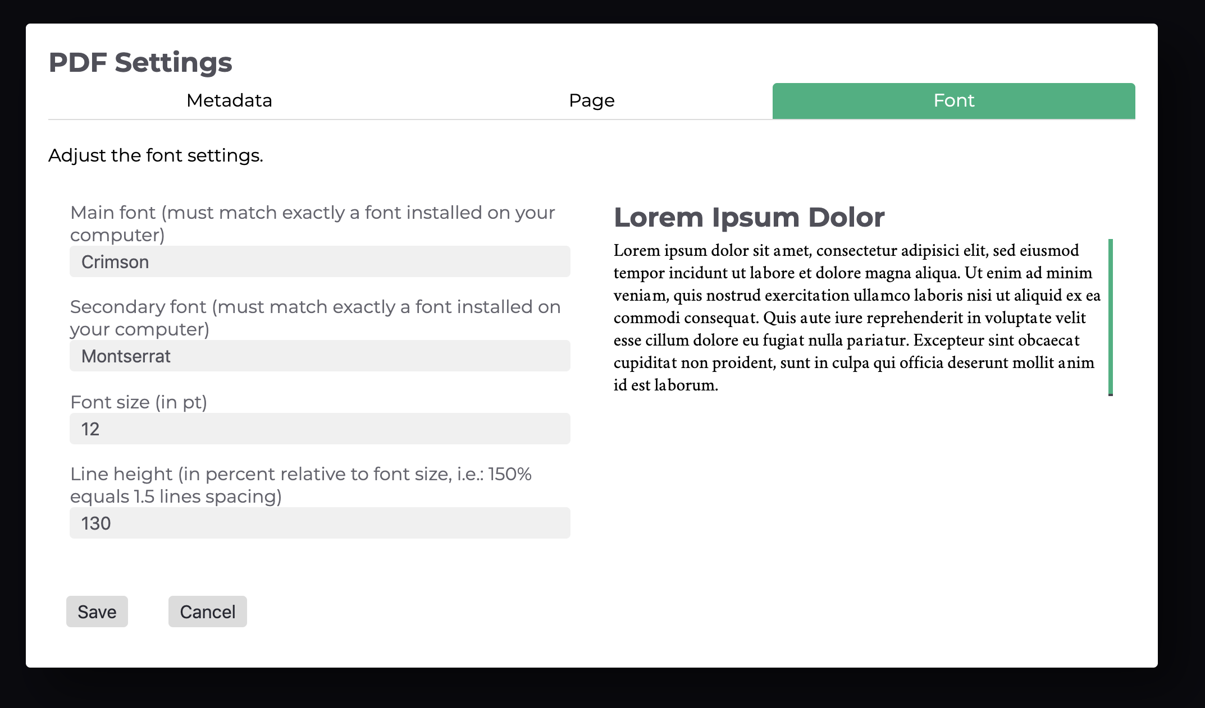Click the dark backdrop outside the dialog
The width and height of the screenshot is (1205, 708).
coord(602,689)
